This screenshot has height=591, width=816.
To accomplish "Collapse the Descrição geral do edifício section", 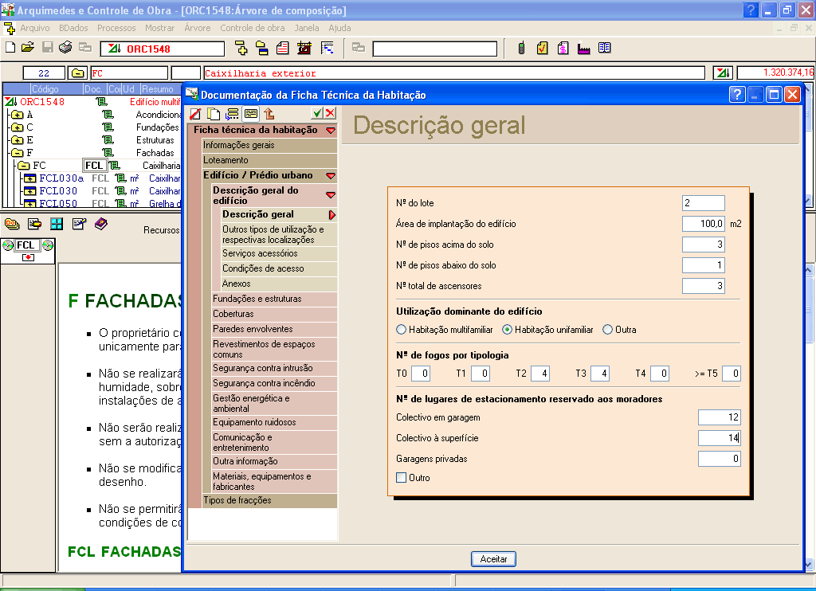I will click(x=330, y=195).
